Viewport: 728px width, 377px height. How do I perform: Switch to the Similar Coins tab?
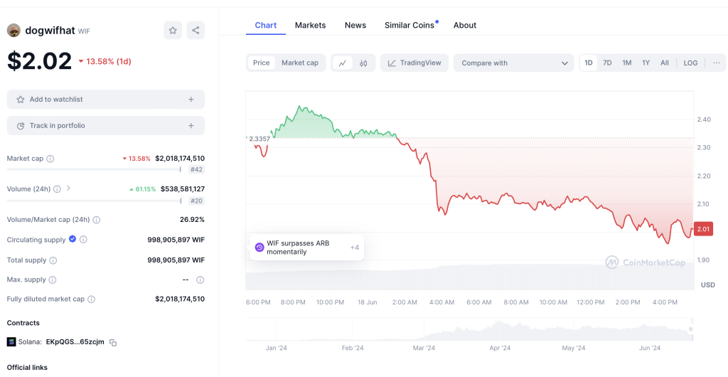coord(409,25)
